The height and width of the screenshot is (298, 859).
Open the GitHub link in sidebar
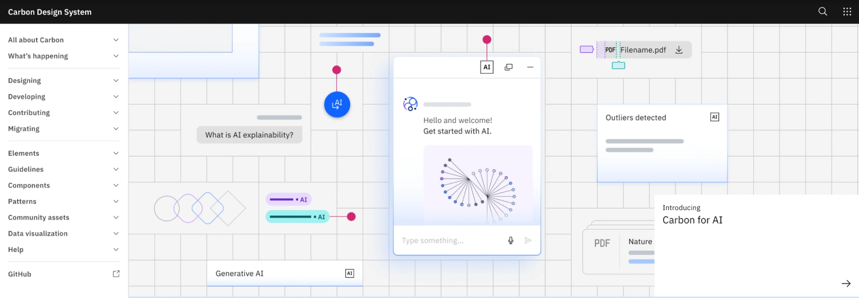pos(64,274)
